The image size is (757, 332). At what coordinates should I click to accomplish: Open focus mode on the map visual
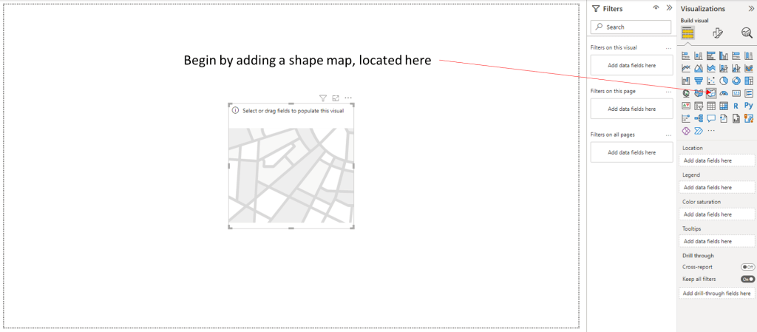[336, 98]
